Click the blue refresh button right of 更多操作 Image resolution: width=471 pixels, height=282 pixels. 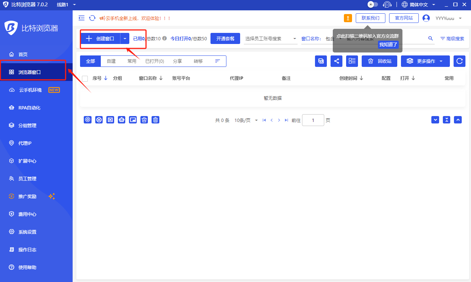click(x=460, y=61)
